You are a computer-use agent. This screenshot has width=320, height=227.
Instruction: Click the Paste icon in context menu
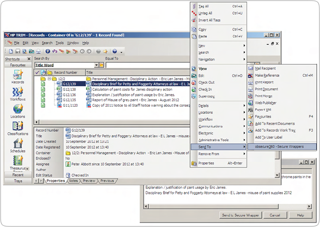(194, 36)
